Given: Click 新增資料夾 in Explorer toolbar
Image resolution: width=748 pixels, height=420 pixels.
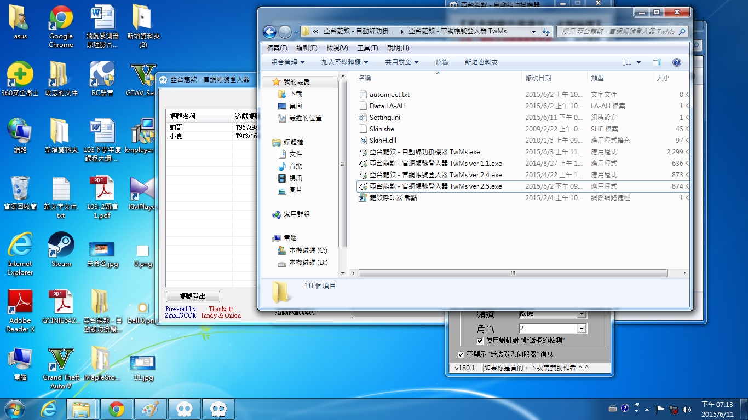Looking at the screenshot, I should coord(481,62).
